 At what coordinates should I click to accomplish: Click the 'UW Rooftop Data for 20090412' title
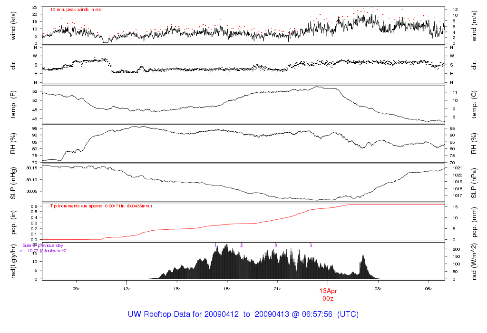point(183,314)
